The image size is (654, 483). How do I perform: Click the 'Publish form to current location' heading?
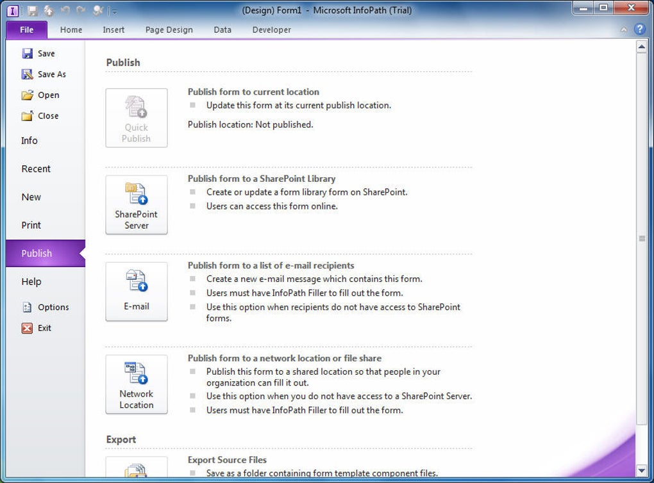click(x=253, y=92)
